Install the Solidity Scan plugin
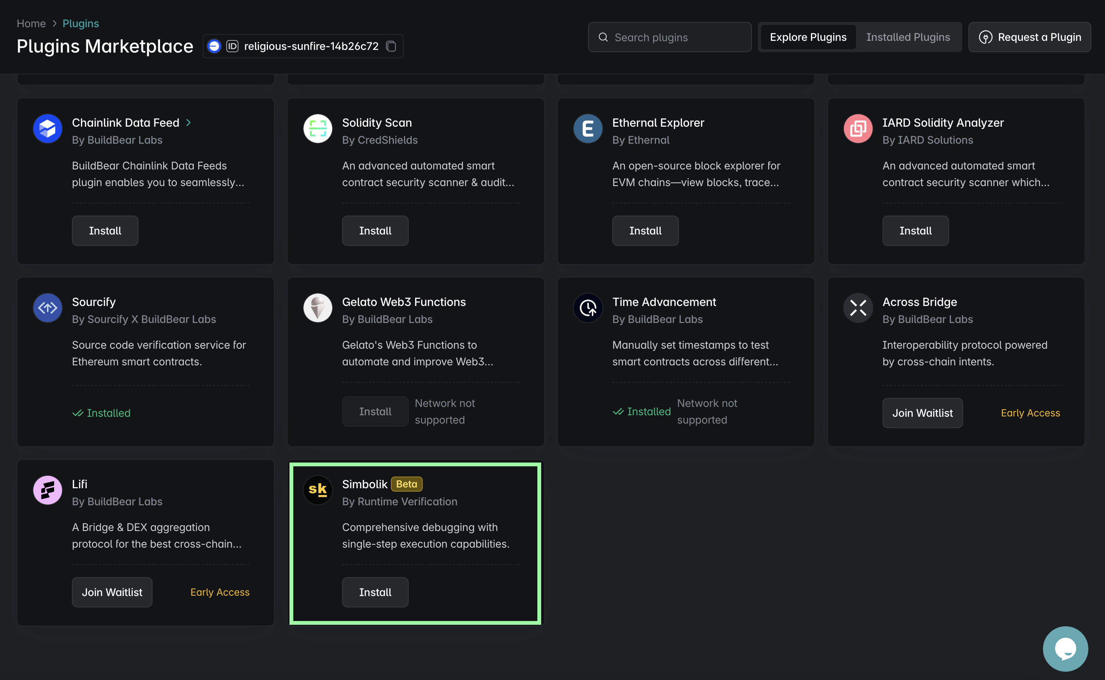The image size is (1105, 680). click(x=375, y=231)
